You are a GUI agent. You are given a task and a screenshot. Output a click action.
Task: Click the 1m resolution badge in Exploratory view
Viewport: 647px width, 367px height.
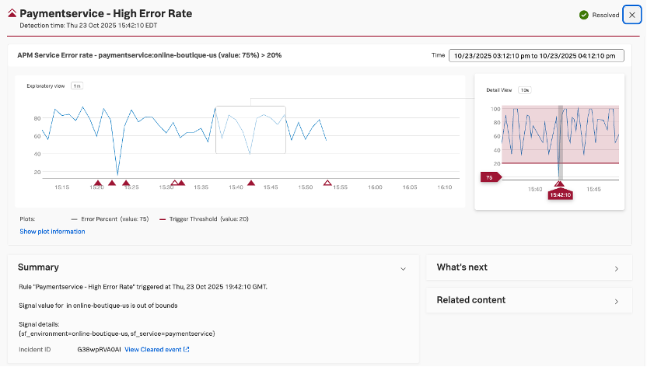pyautogui.click(x=77, y=86)
